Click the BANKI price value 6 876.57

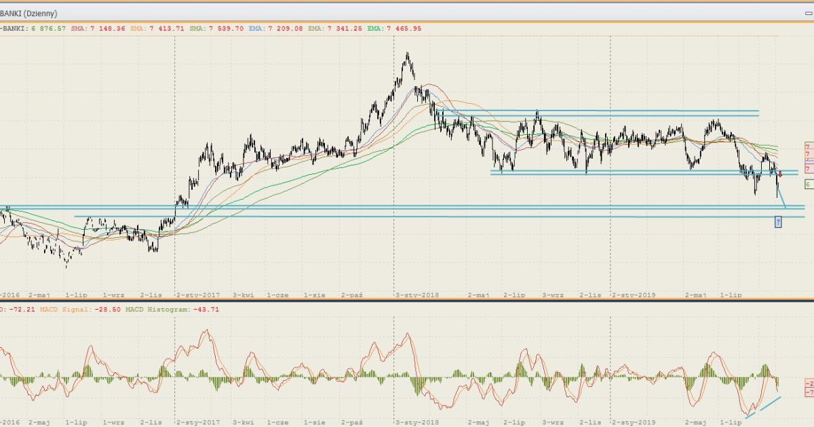click(x=51, y=28)
